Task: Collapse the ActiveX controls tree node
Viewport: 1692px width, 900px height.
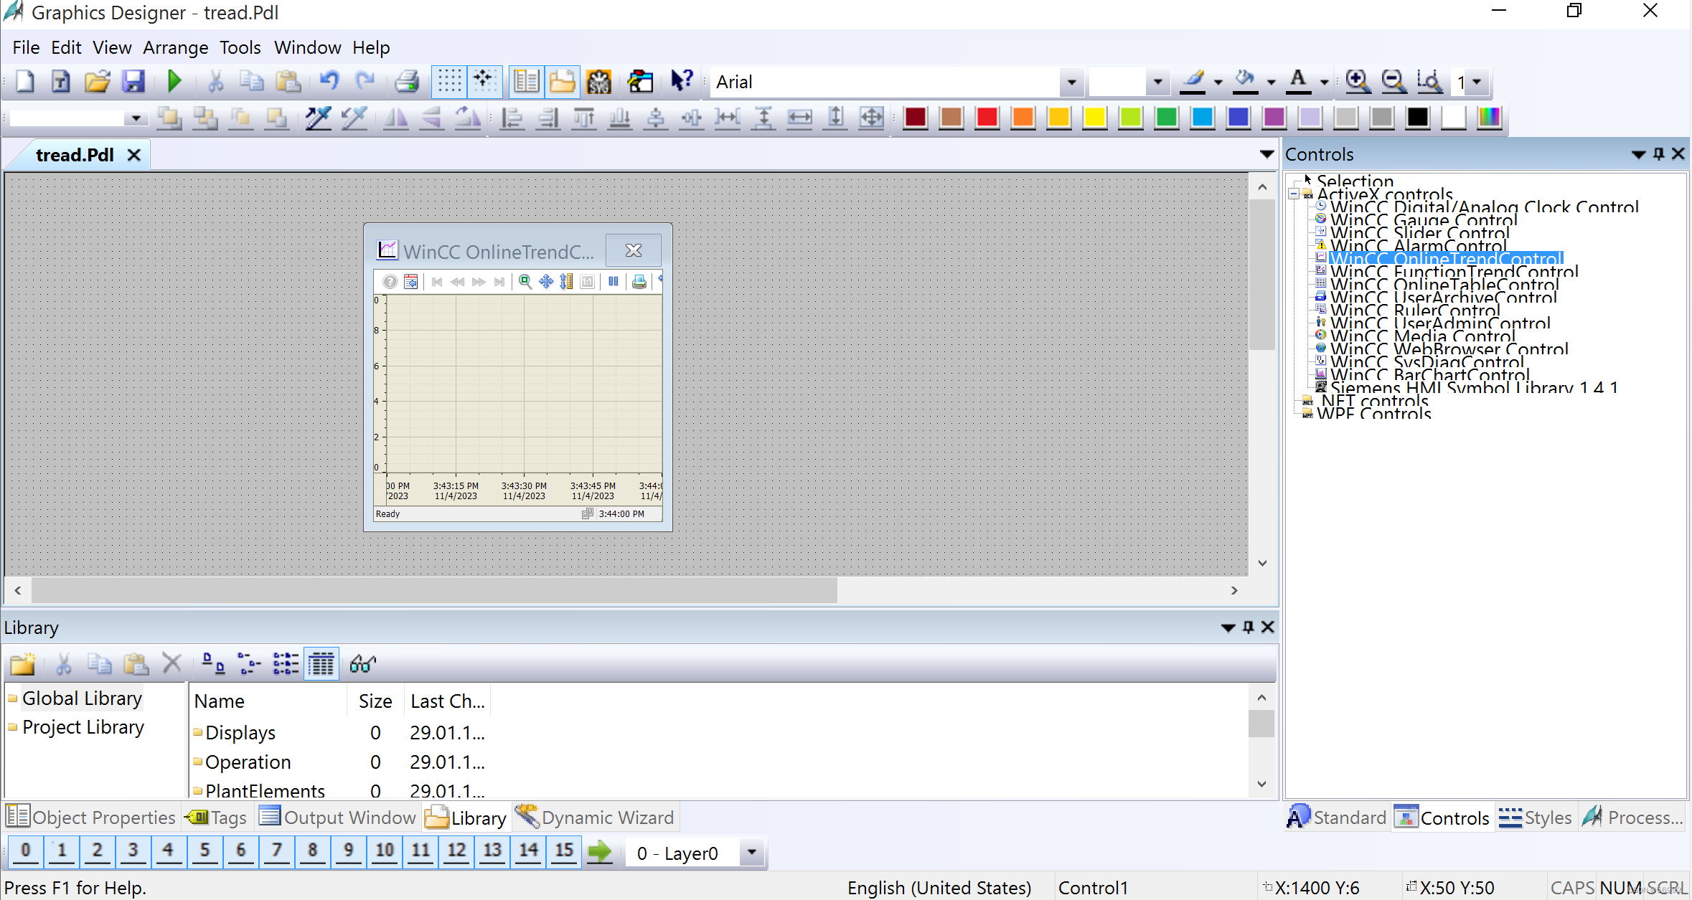Action: pyautogui.click(x=1294, y=194)
